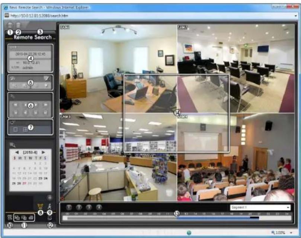The image size is (301, 238).
Task: Click the go-to-first-image button
Action: 15,112
